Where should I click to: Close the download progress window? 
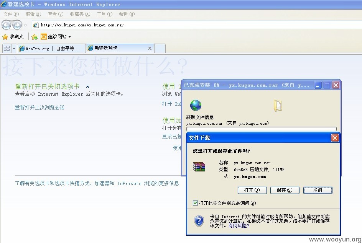click(336, 85)
